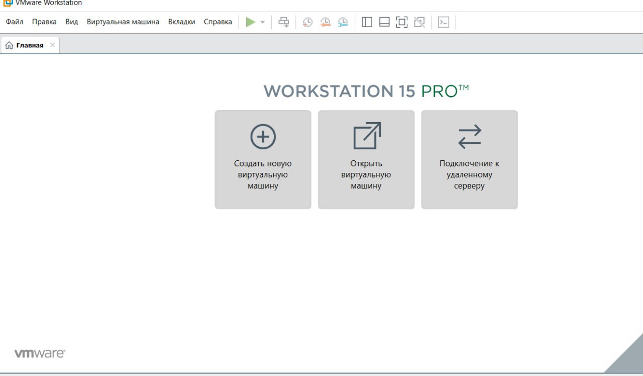
Task: Click the console view terminal icon
Action: (x=444, y=22)
